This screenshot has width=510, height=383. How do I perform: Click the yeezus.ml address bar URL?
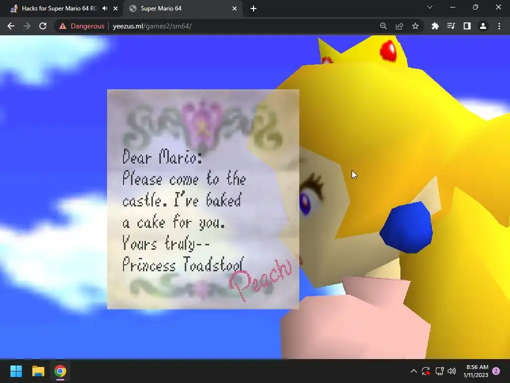[152, 26]
